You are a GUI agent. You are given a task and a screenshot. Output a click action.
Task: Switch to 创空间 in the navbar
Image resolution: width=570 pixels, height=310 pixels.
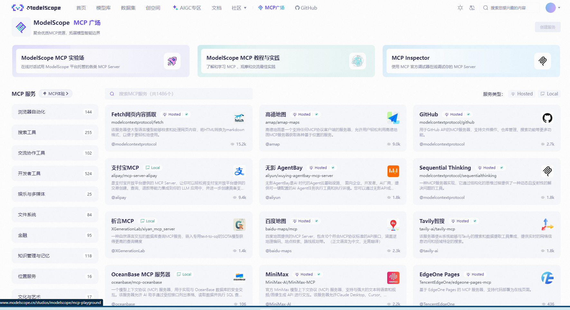coord(153,8)
